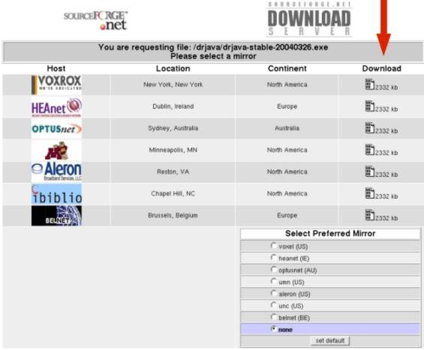Image resolution: width=424 pixels, height=350 pixels.
Task: Click the Location column header
Action: pyautogui.click(x=173, y=69)
